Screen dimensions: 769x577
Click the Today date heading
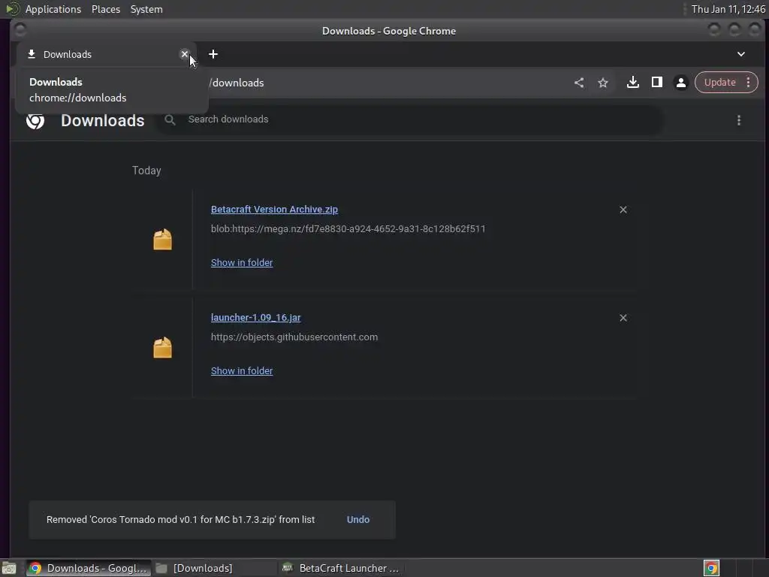[x=146, y=171]
